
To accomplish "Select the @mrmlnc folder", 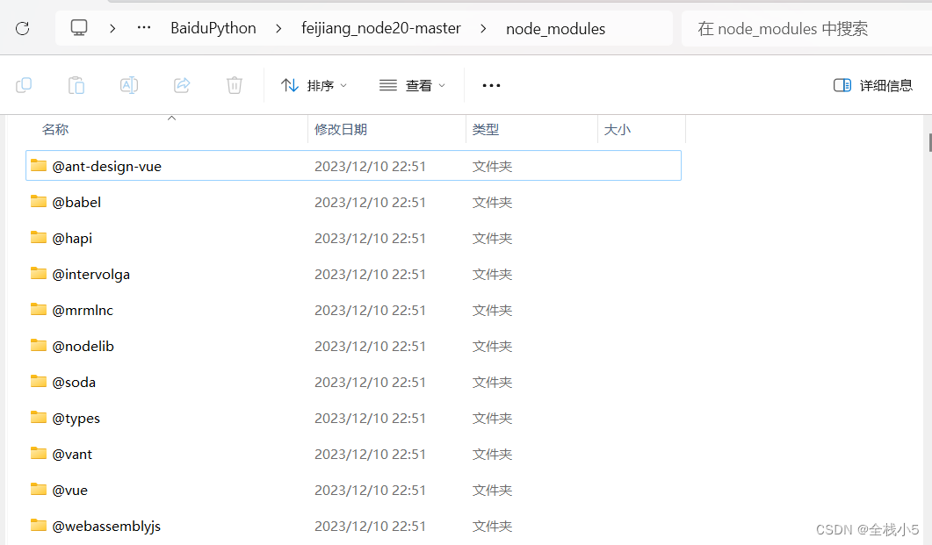I will pos(83,310).
